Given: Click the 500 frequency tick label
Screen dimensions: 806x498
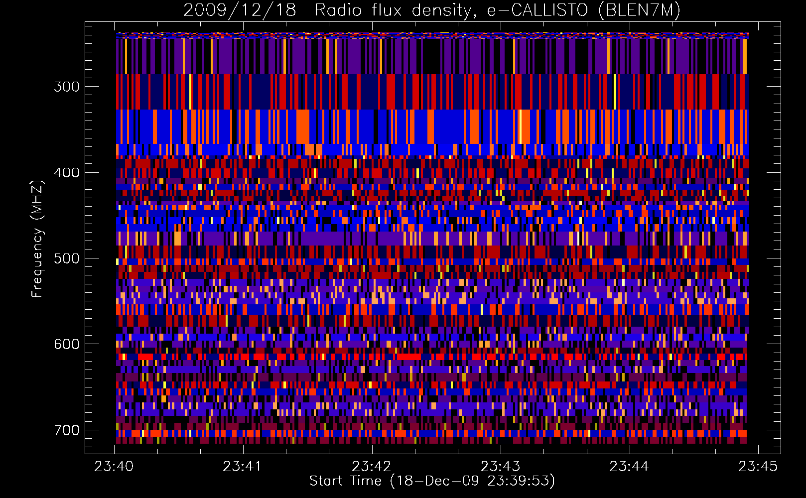Looking at the screenshot, I should (x=67, y=258).
